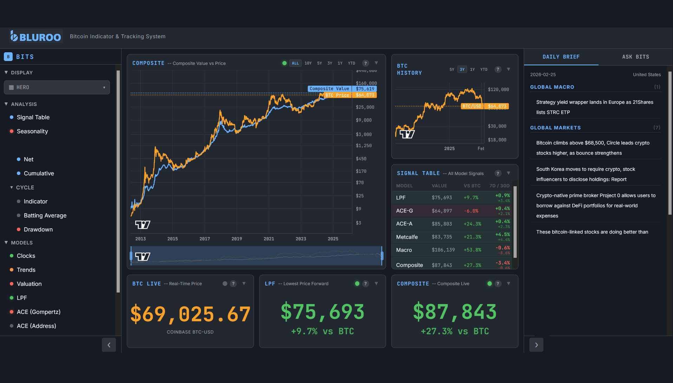673x383 pixels.
Task: Open help tooltip on Composite chart
Action: coord(365,63)
